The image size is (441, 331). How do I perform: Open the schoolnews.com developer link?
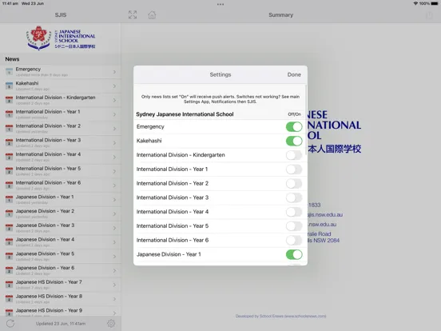tap(280, 316)
